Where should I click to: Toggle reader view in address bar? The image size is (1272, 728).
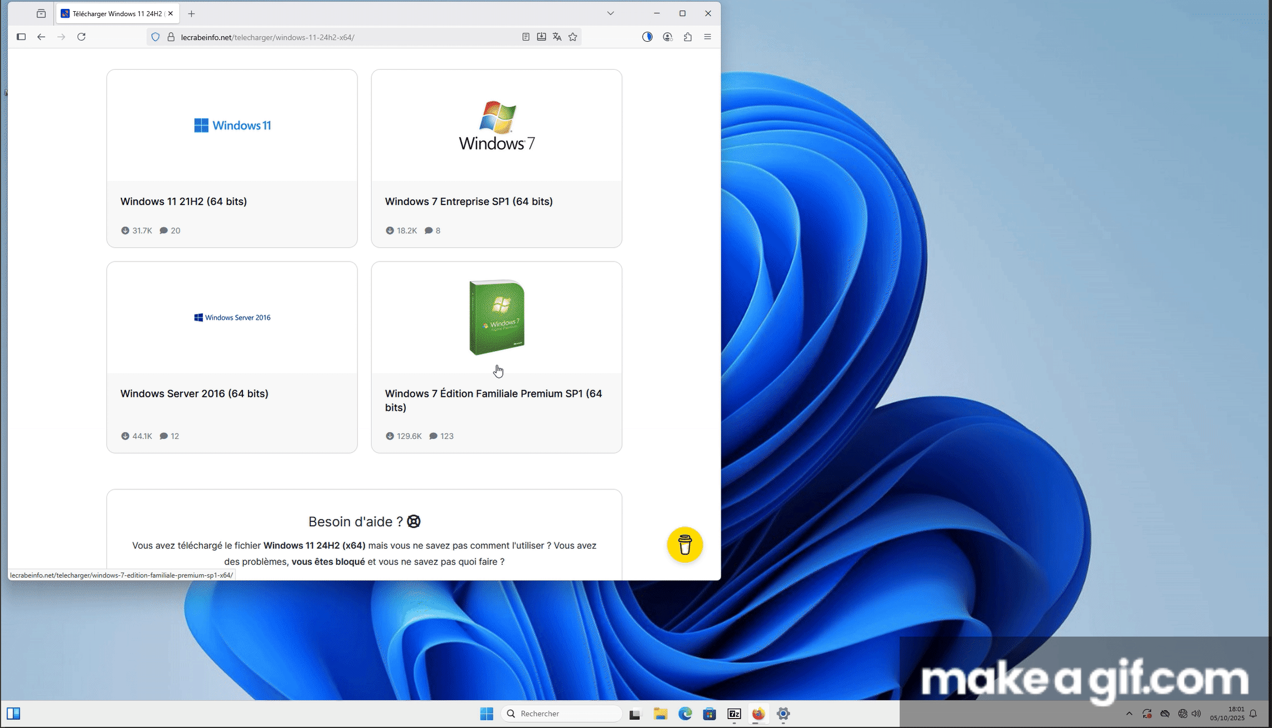526,37
